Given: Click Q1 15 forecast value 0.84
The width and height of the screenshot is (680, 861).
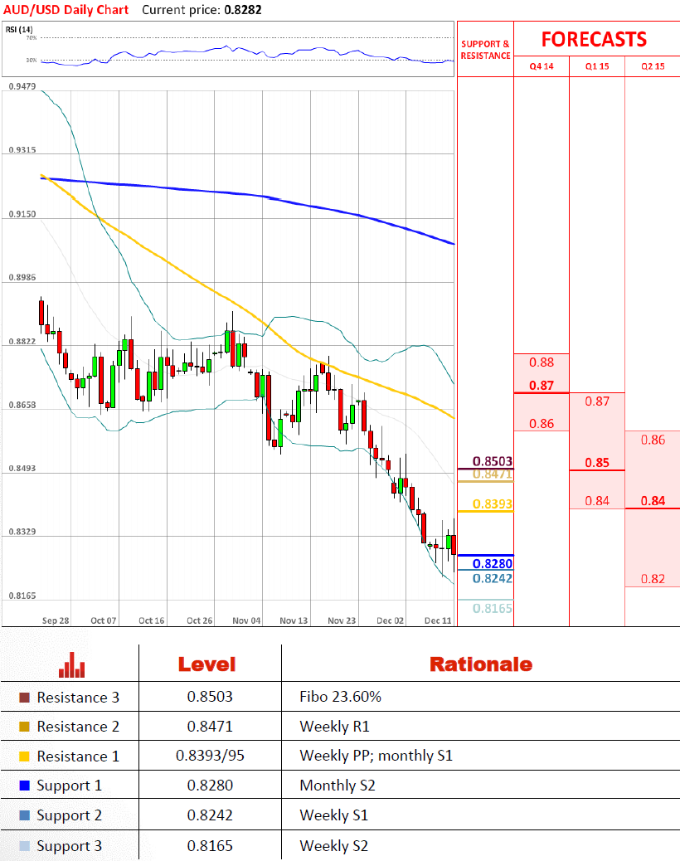Looking at the screenshot, I should 597,501.
